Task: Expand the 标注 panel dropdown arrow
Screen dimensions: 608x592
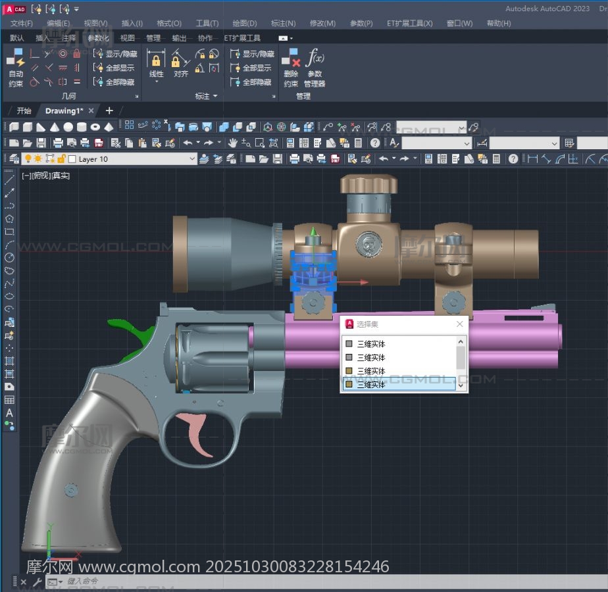Action: coord(215,97)
